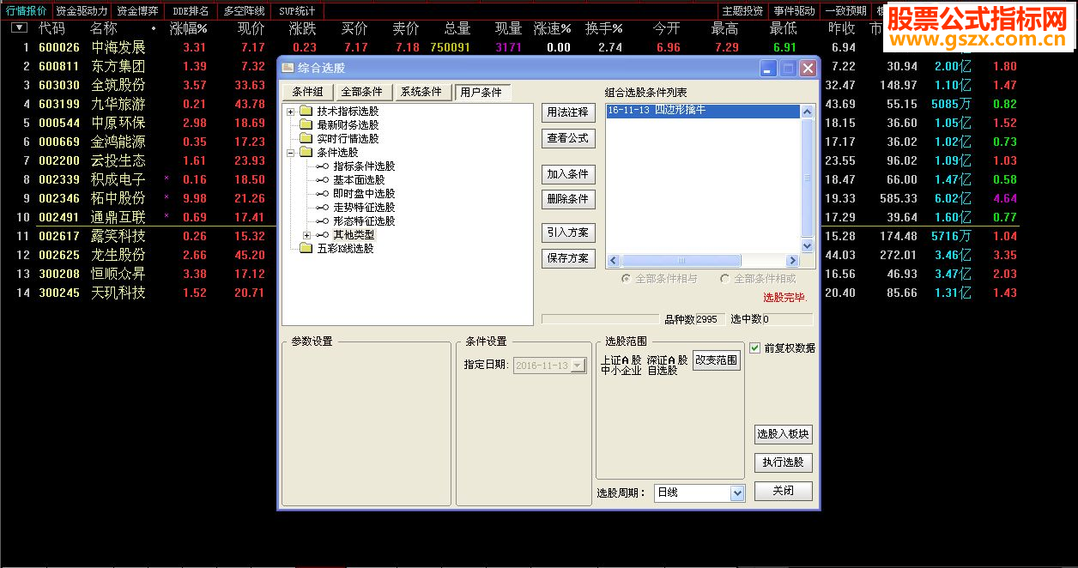Click the 其他类型 formula node icon
This screenshot has width=1078, height=568.
(323, 235)
